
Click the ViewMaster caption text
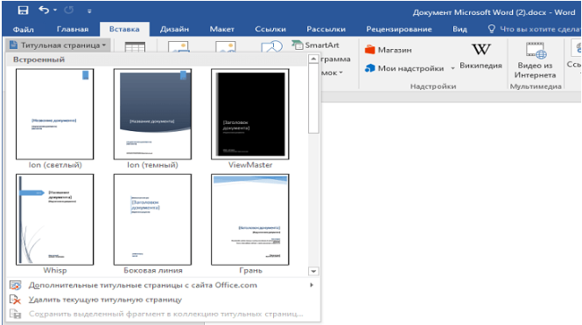click(x=250, y=165)
